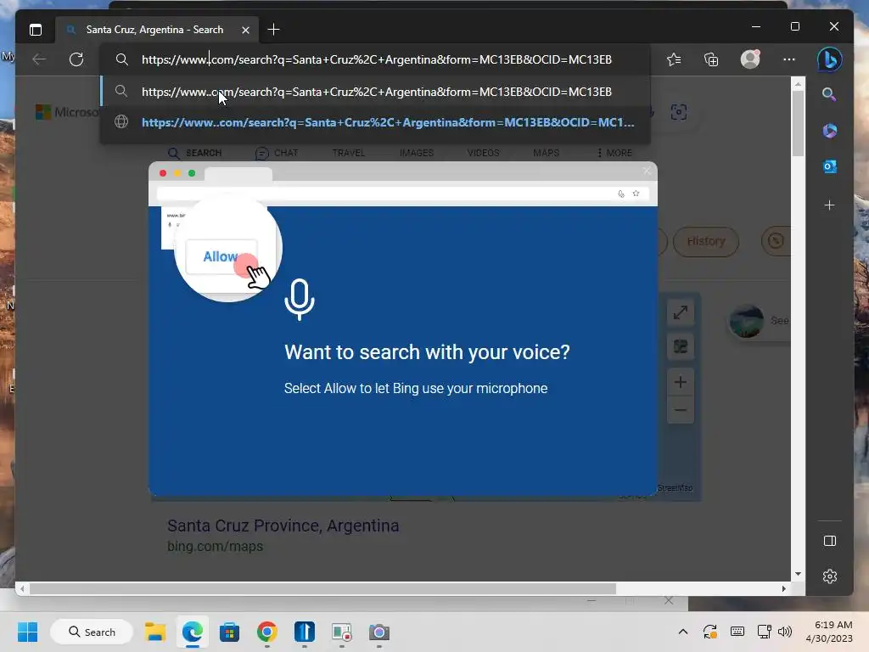
Task: Click the History pill button
Action: pyautogui.click(x=706, y=242)
